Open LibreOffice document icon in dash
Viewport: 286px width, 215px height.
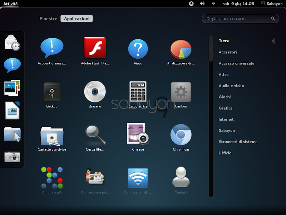[12, 110]
